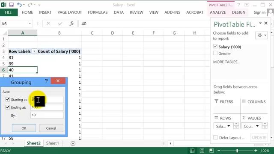Switch to the HOME ribbon tab
Image resolution: width=274 pixels, height=154 pixels.
click(27, 12)
